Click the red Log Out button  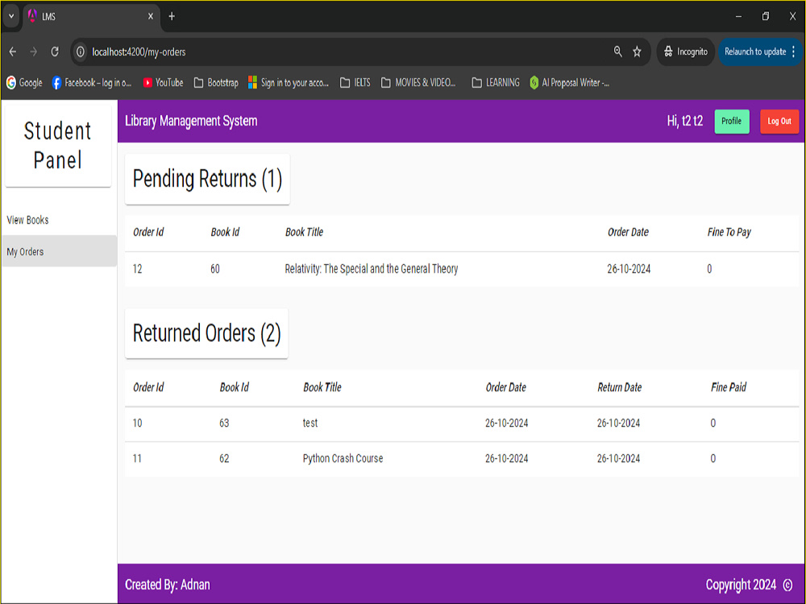pyautogui.click(x=779, y=122)
